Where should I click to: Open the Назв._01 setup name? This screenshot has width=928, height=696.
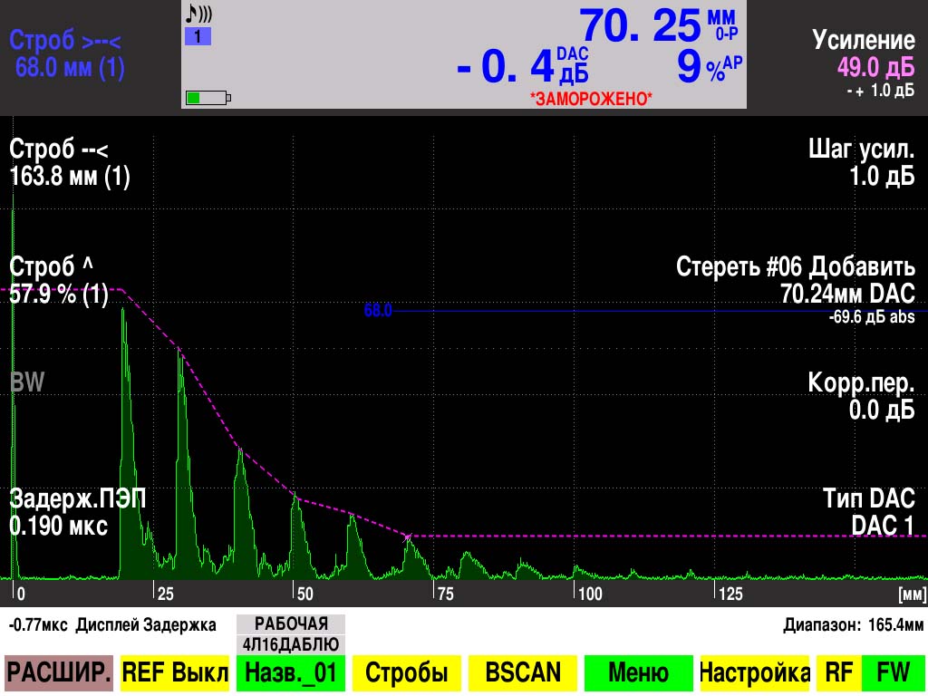click(x=290, y=672)
